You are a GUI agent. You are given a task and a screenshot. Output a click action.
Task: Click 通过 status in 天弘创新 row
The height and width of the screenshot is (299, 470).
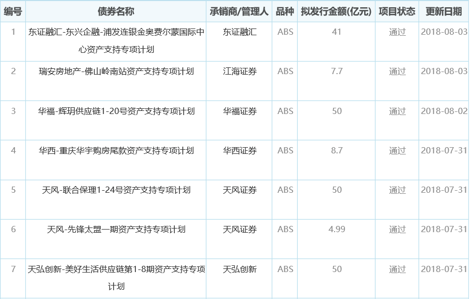(x=397, y=269)
